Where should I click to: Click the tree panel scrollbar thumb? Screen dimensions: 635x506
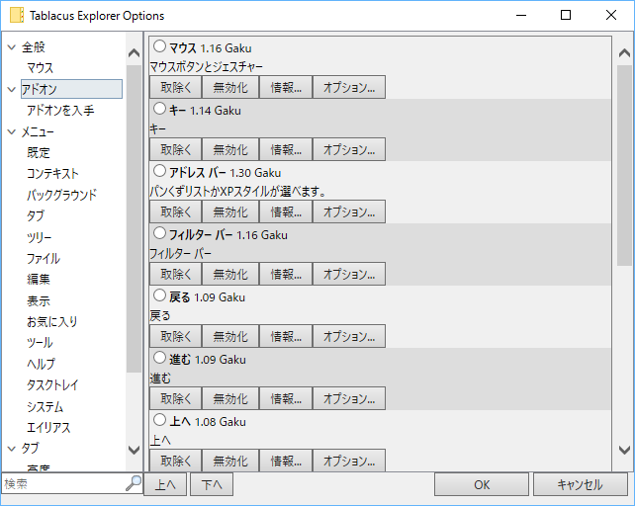coord(134,219)
